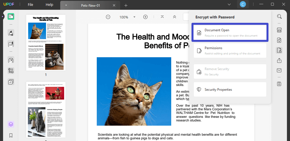Open the Organize Pages tool
This screenshot has height=141, width=290.
click(x=11, y=60)
